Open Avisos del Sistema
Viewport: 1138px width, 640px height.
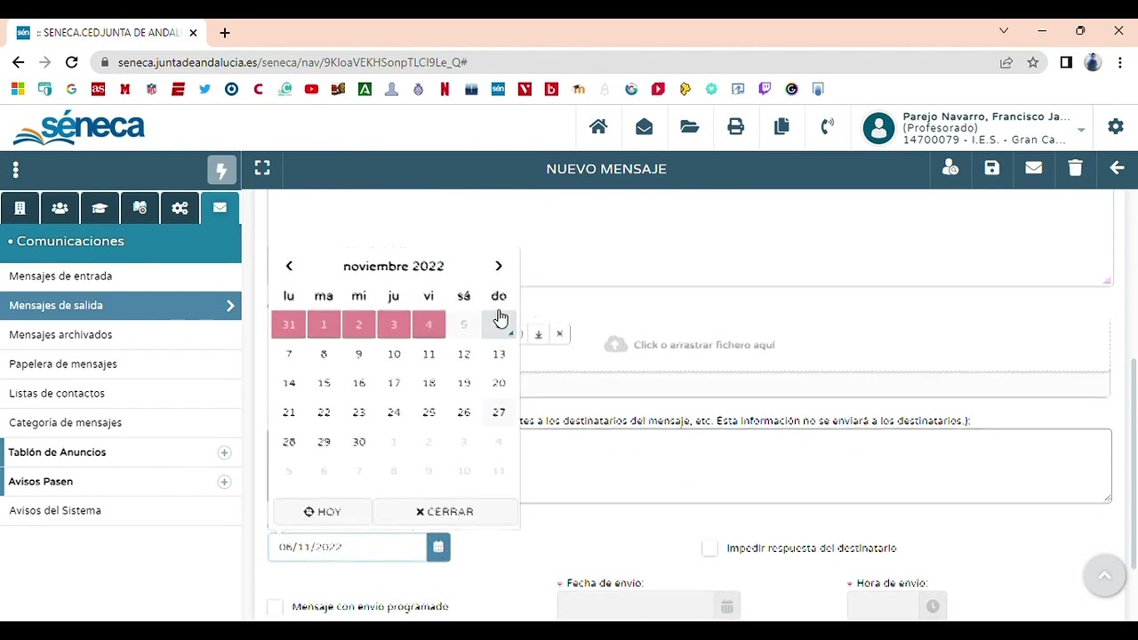(x=121, y=510)
